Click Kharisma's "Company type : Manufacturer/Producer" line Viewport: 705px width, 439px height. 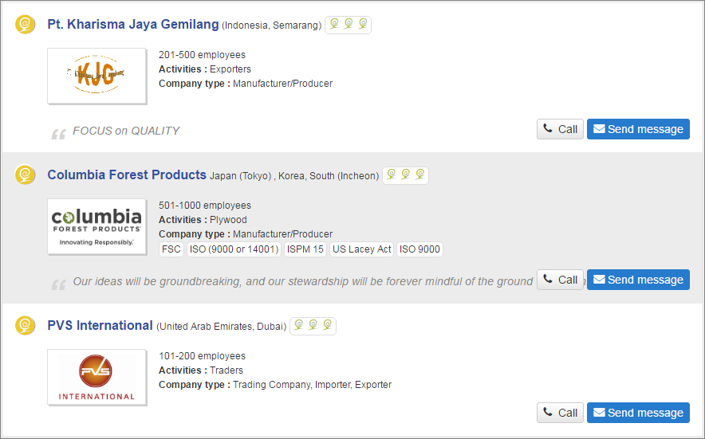(246, 84)
